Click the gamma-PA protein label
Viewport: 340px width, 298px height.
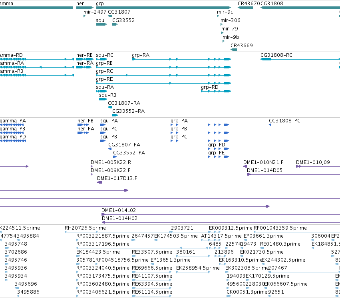coord(13,121)
